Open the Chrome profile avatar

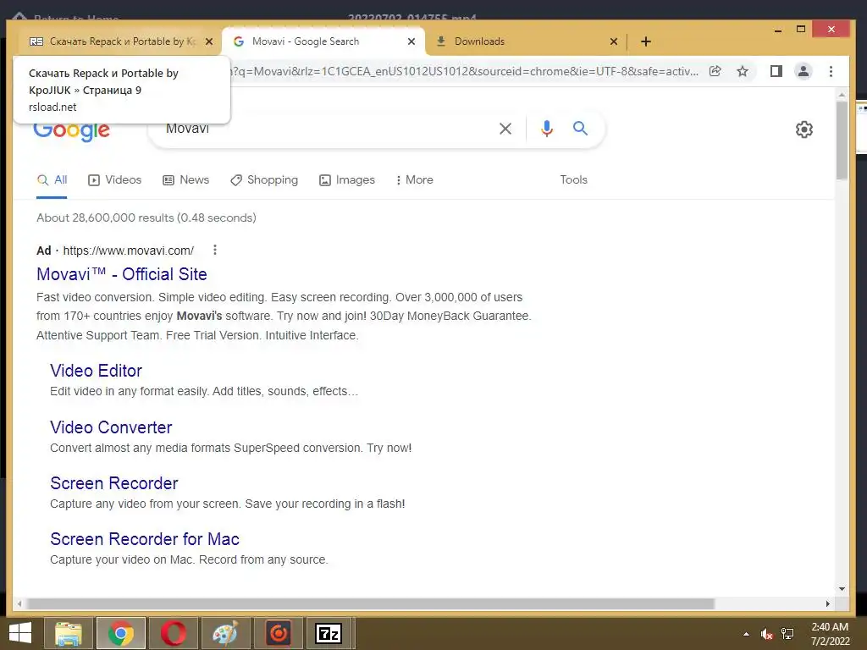click(x=803, y=71)
